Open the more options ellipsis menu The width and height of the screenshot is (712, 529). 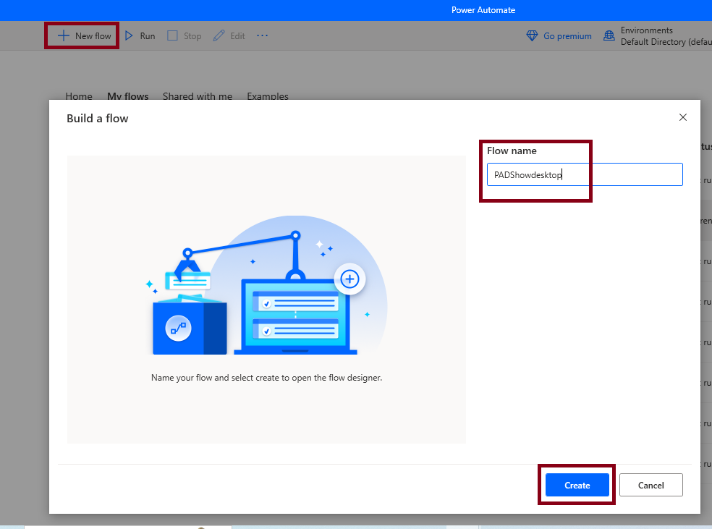click(263, 35)
